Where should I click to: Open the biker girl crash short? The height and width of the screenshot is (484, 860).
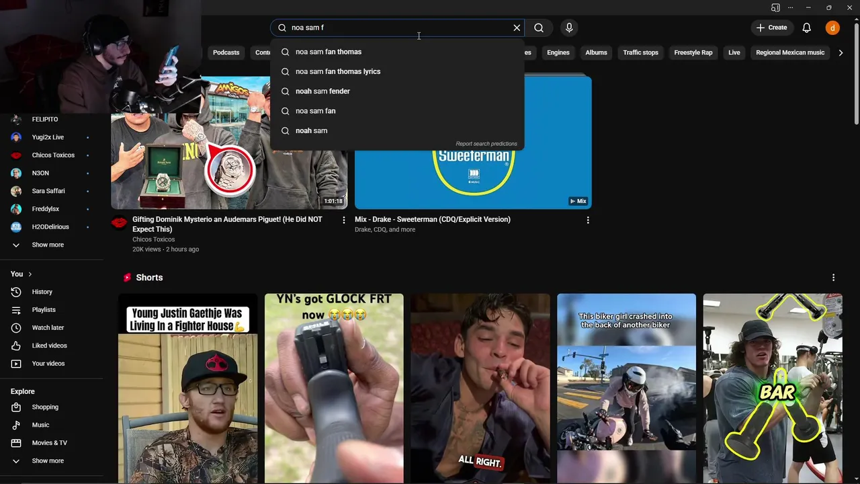point(626,388)
